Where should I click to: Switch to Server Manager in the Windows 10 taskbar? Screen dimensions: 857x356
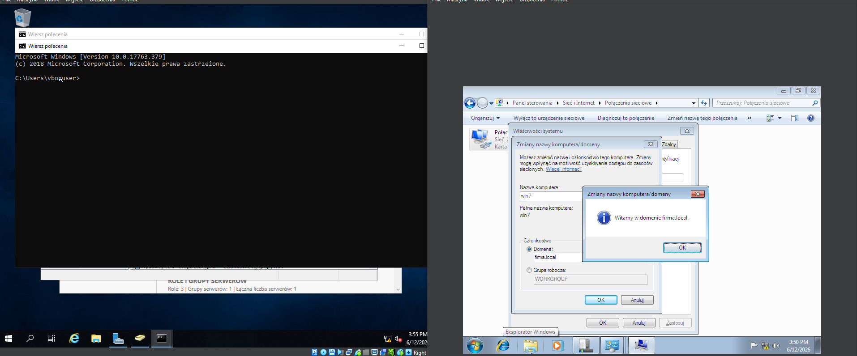pyautogui.click(x=118, y=339)
